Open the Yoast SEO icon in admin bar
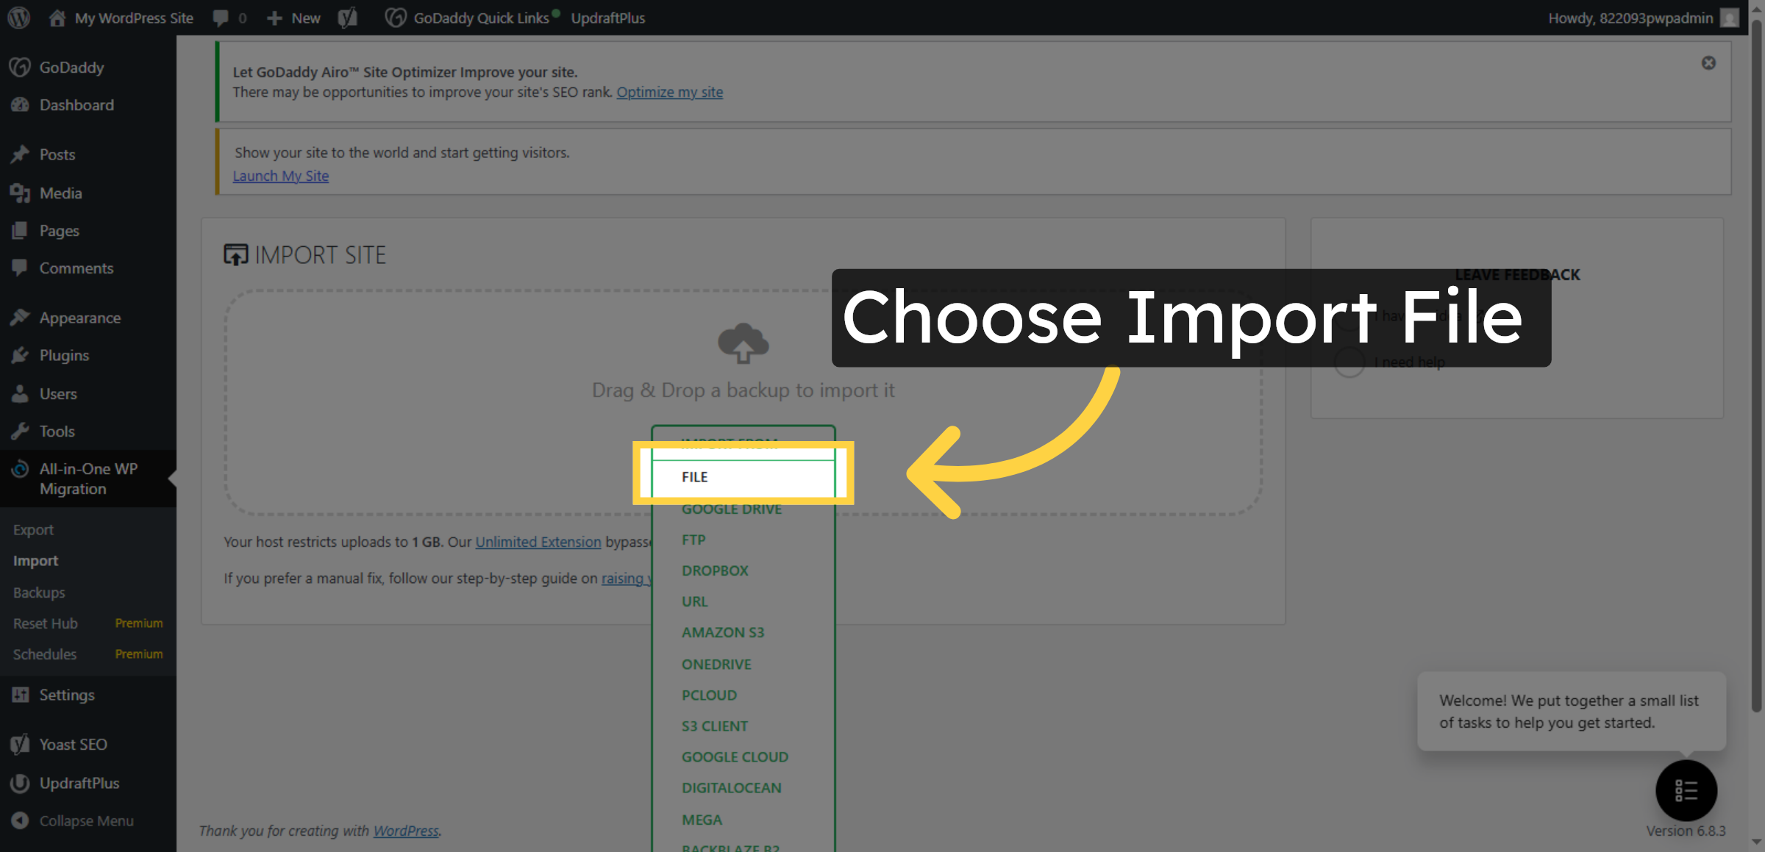Viewport: 1765px width, 852px height. tap(346, 18)
